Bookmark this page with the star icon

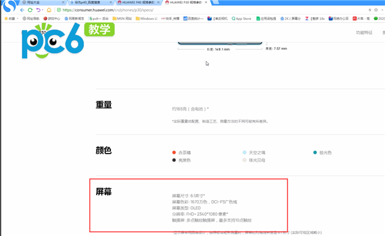[x=376, y=10]
